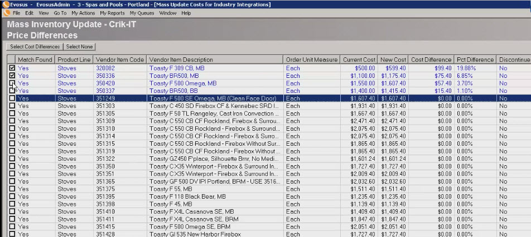The height and width of the screenshot is (237, 531).
Task: Select vendor item code 350336
Action: (x=105, y=76)
